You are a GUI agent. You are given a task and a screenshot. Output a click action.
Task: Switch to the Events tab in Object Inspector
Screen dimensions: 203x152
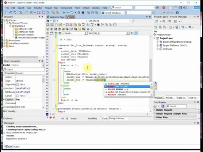point(19,73)
